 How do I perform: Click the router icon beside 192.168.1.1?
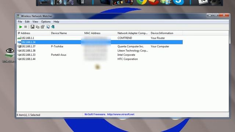coord(19,38)
